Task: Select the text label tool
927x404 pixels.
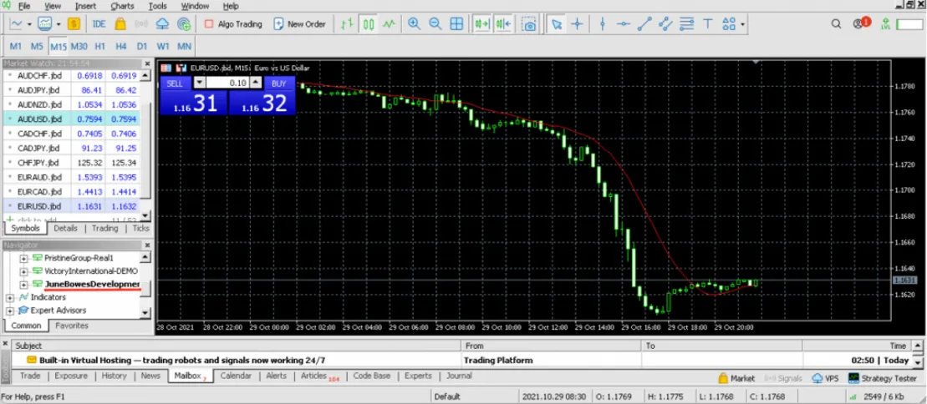Action: [x=707, y=24]
